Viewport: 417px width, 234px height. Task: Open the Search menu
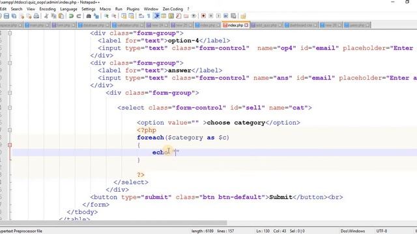(x=16, y=8)
